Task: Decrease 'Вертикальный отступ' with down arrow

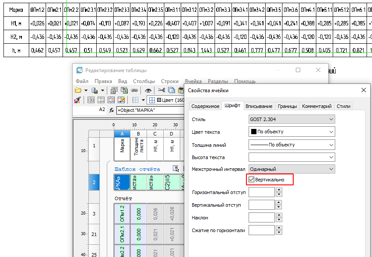Action: (279, 207)
